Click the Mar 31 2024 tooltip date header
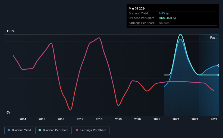Image resolution: width=223 pixels, height=138 pixels. point(137,8)
